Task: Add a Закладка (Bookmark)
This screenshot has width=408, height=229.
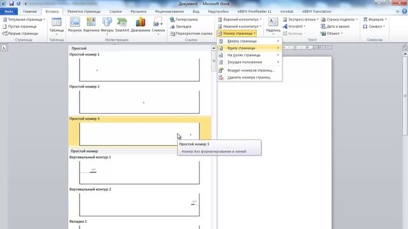Action: tap(180, 27)
